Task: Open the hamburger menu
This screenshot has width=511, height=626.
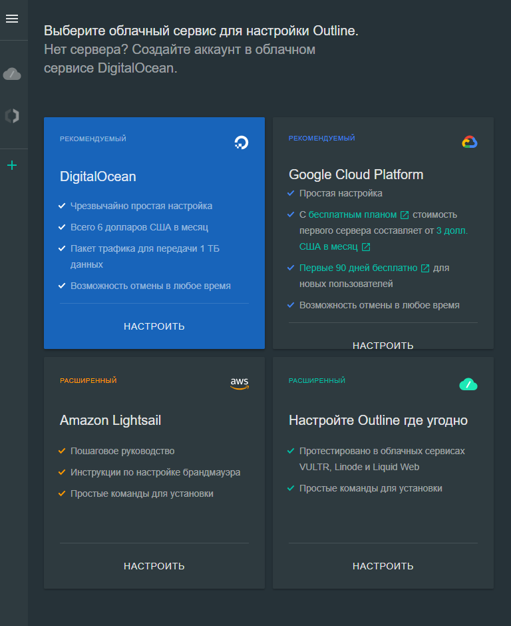Action: click(12, 19)
